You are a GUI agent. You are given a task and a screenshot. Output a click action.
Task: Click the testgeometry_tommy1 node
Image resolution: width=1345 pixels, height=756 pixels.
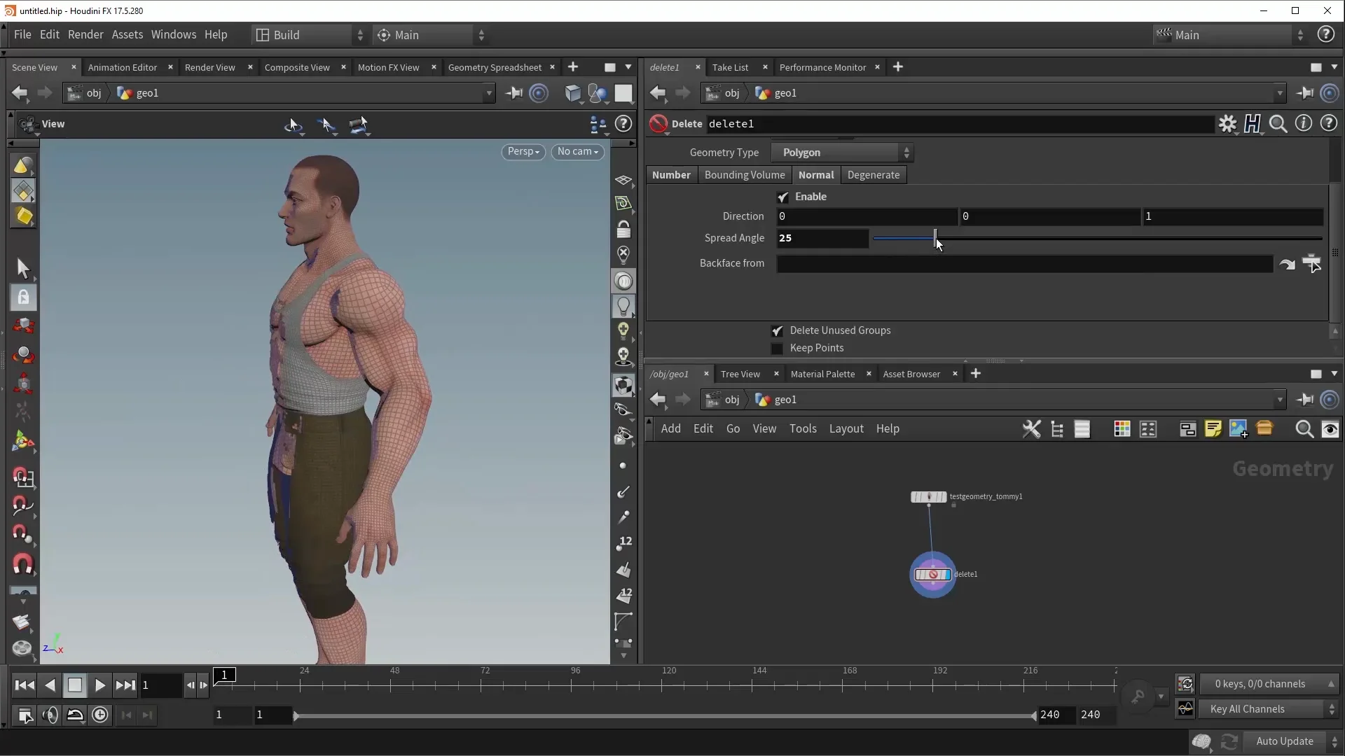(x=928, y=497)
